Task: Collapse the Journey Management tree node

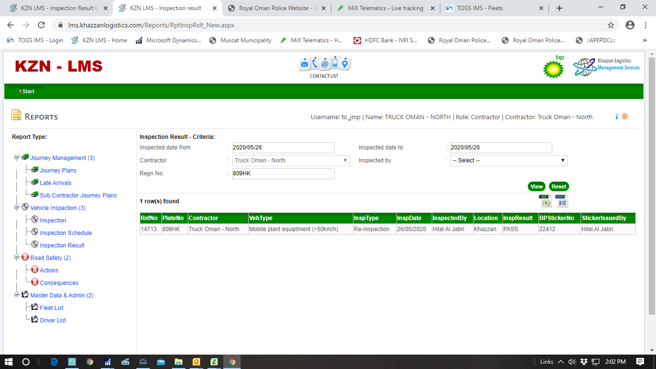Action: [x=17, y=158]
